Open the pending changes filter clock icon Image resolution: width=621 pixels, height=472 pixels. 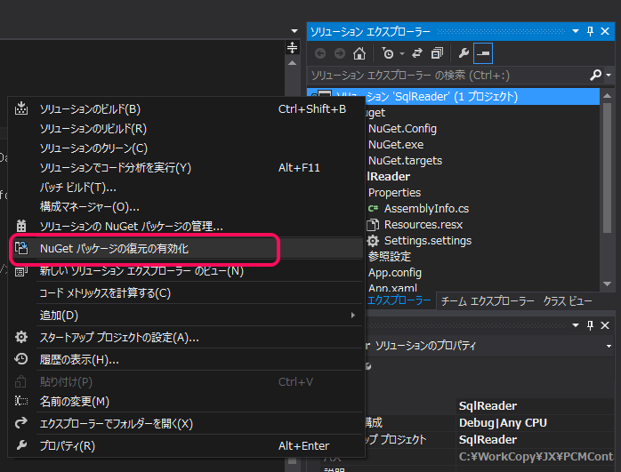coord(388,53)
